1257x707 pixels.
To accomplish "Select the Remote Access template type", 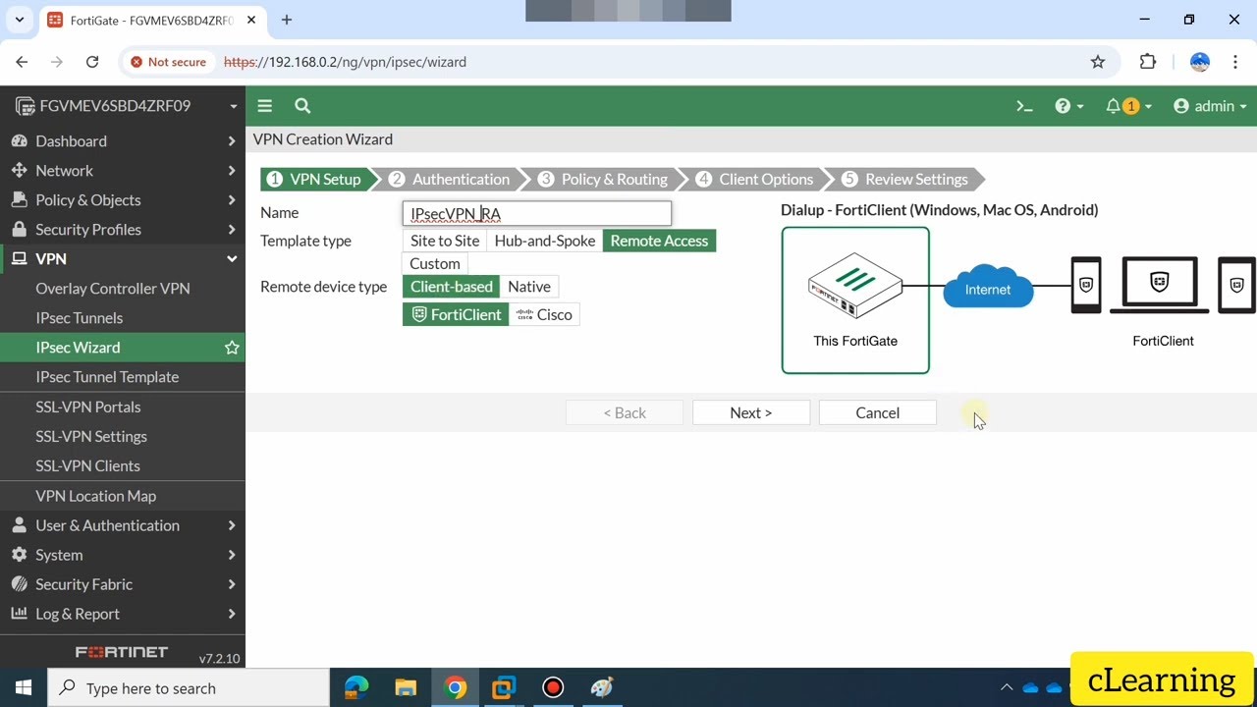I will [x=659, y=241].
